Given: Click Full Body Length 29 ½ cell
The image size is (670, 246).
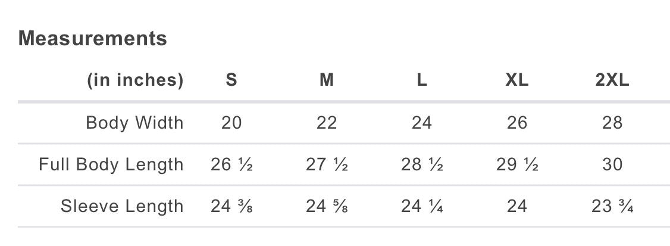Looking at the screenshot, I should [517, 164].
